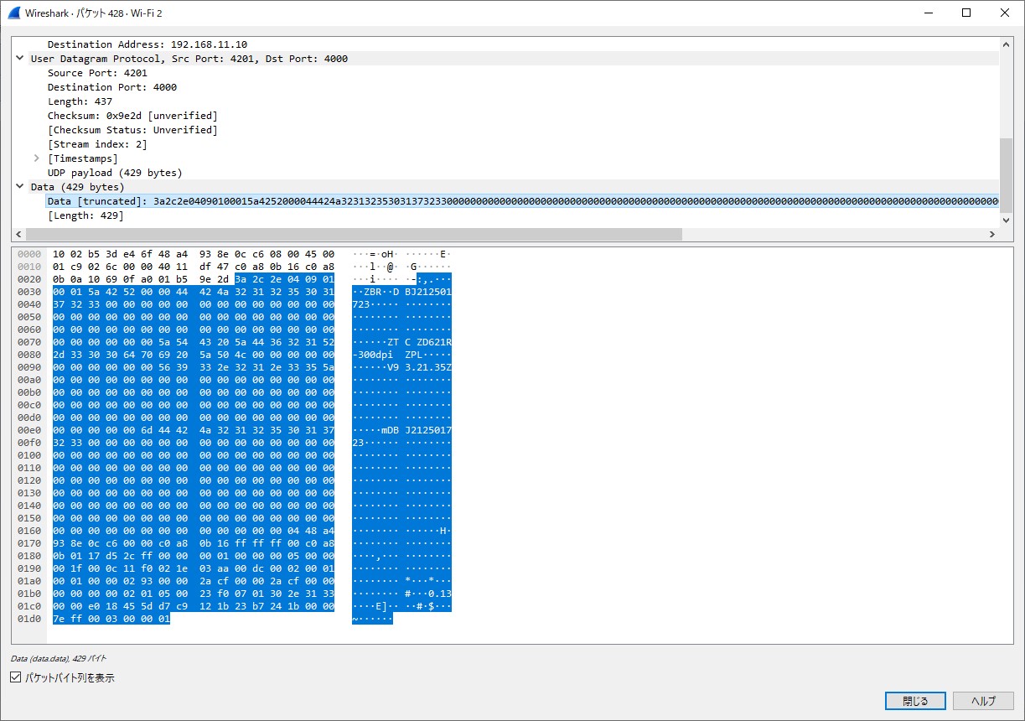Click Destination Address 192.168.11.10 line

[x=147, y=44]
